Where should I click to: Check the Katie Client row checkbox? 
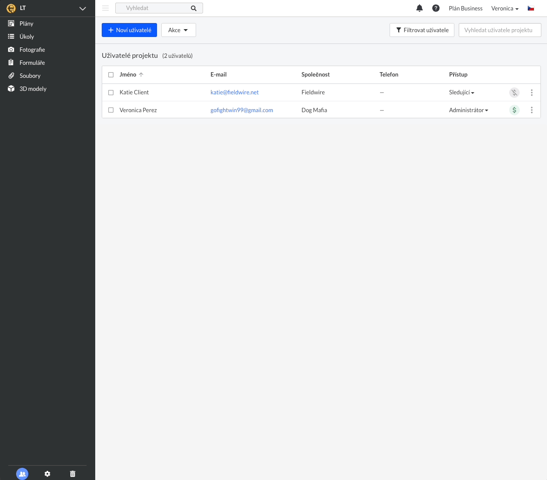tap(111, 93)
